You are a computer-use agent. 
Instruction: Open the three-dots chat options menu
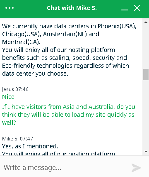10,8
